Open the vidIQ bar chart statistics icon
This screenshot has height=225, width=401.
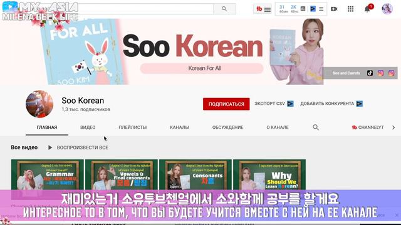click(303, 9)
